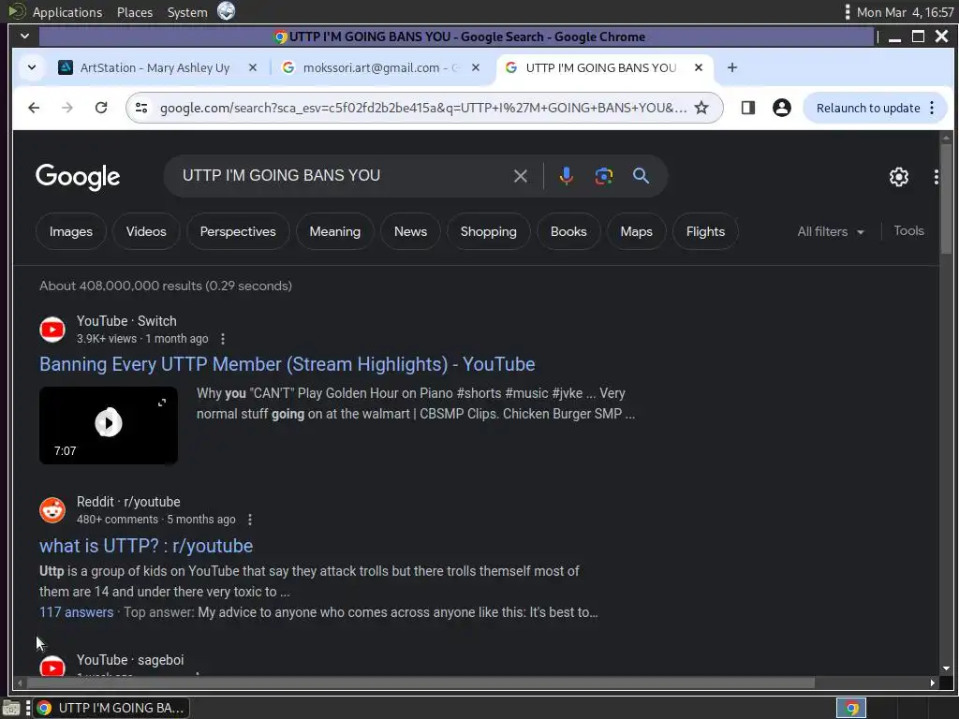Filter results by Videos
The width and height of the screenshot is (959, 719).
point(146,232)
